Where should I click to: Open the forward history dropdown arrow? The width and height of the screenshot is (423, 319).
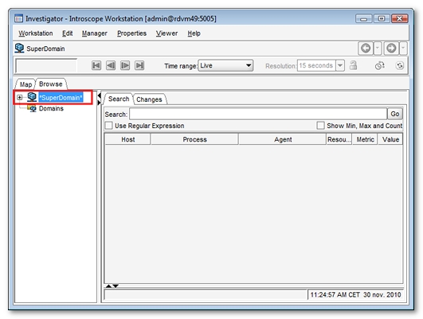(x=403, y=49)
